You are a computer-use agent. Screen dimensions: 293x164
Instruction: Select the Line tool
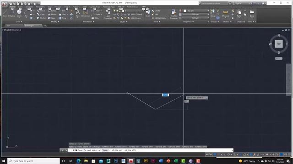click(5, 13)
